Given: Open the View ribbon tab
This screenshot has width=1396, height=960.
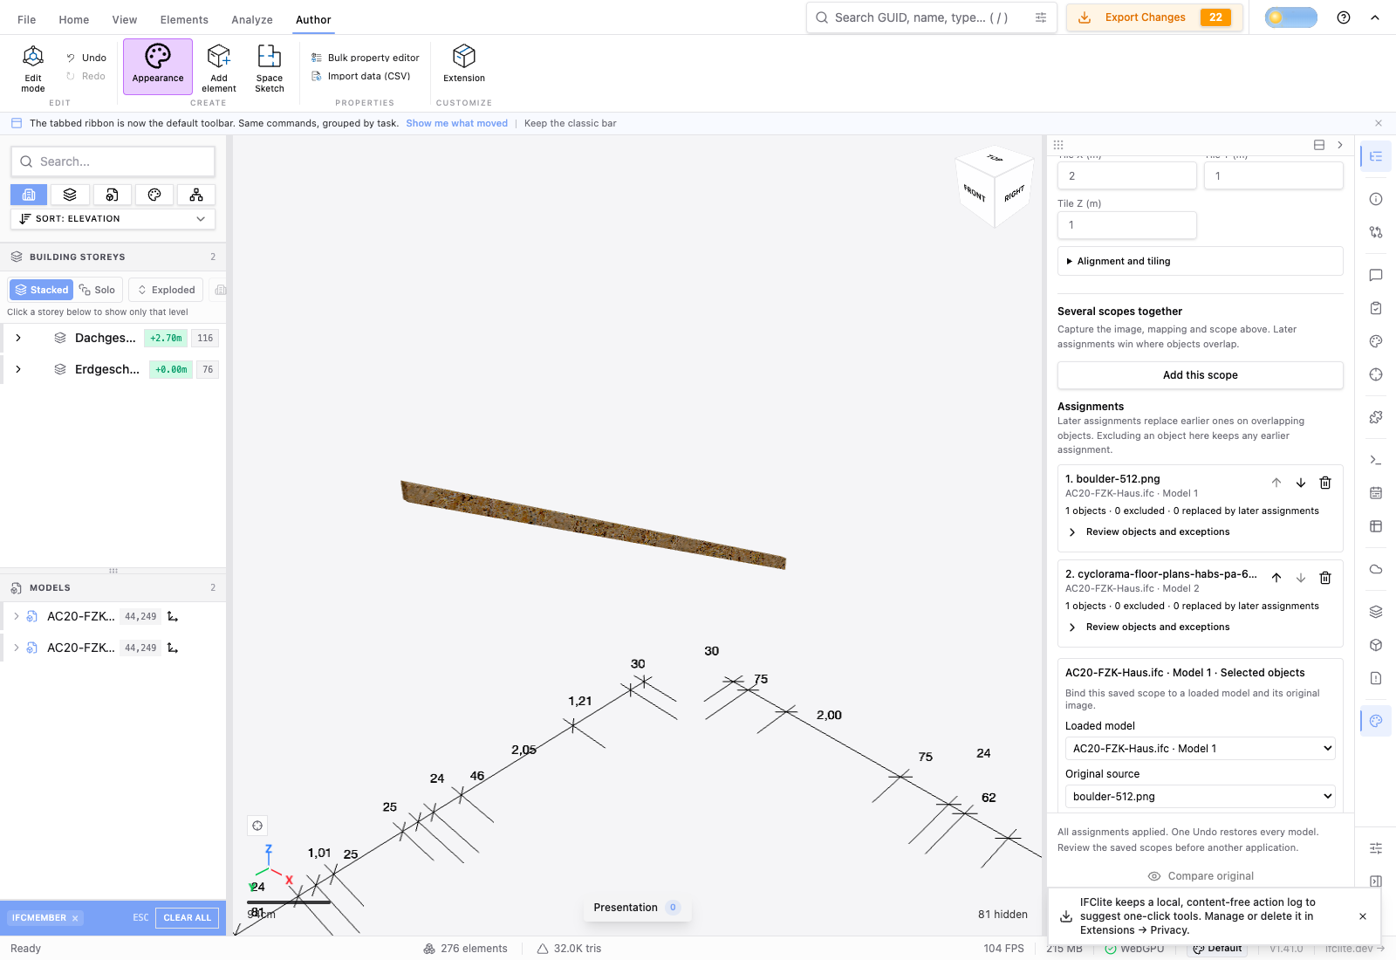Looking at the screenshot, I should click(x=125, y=19).
